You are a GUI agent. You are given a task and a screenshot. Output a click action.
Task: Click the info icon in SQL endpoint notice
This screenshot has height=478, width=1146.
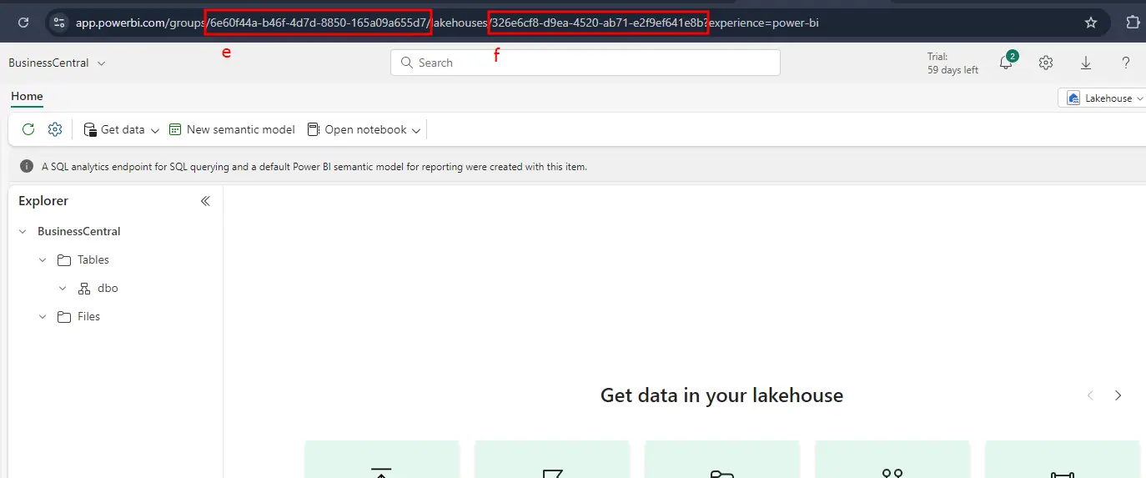[27, 167]
